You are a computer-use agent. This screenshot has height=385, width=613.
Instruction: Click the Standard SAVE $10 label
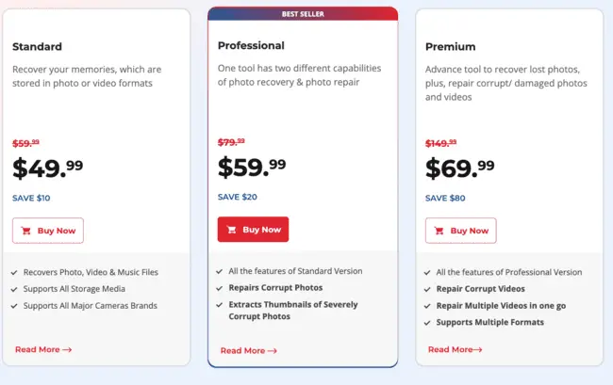point(31,199)
